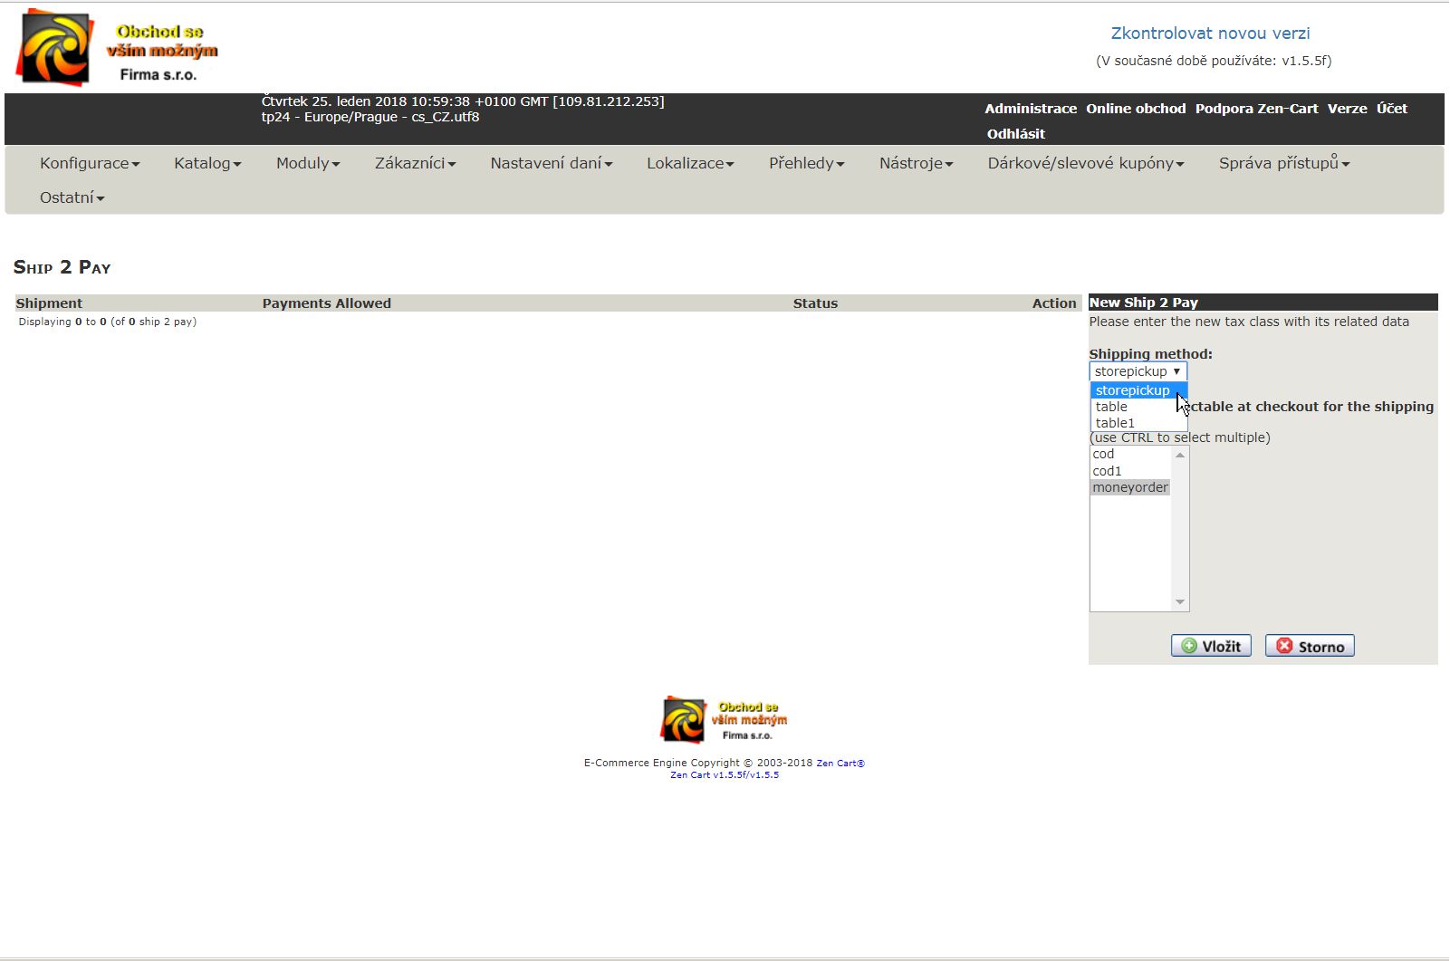Viewport: 1450px width, 961px height.
Task: Expand the Nástroje menu
Action: [916, 164]
